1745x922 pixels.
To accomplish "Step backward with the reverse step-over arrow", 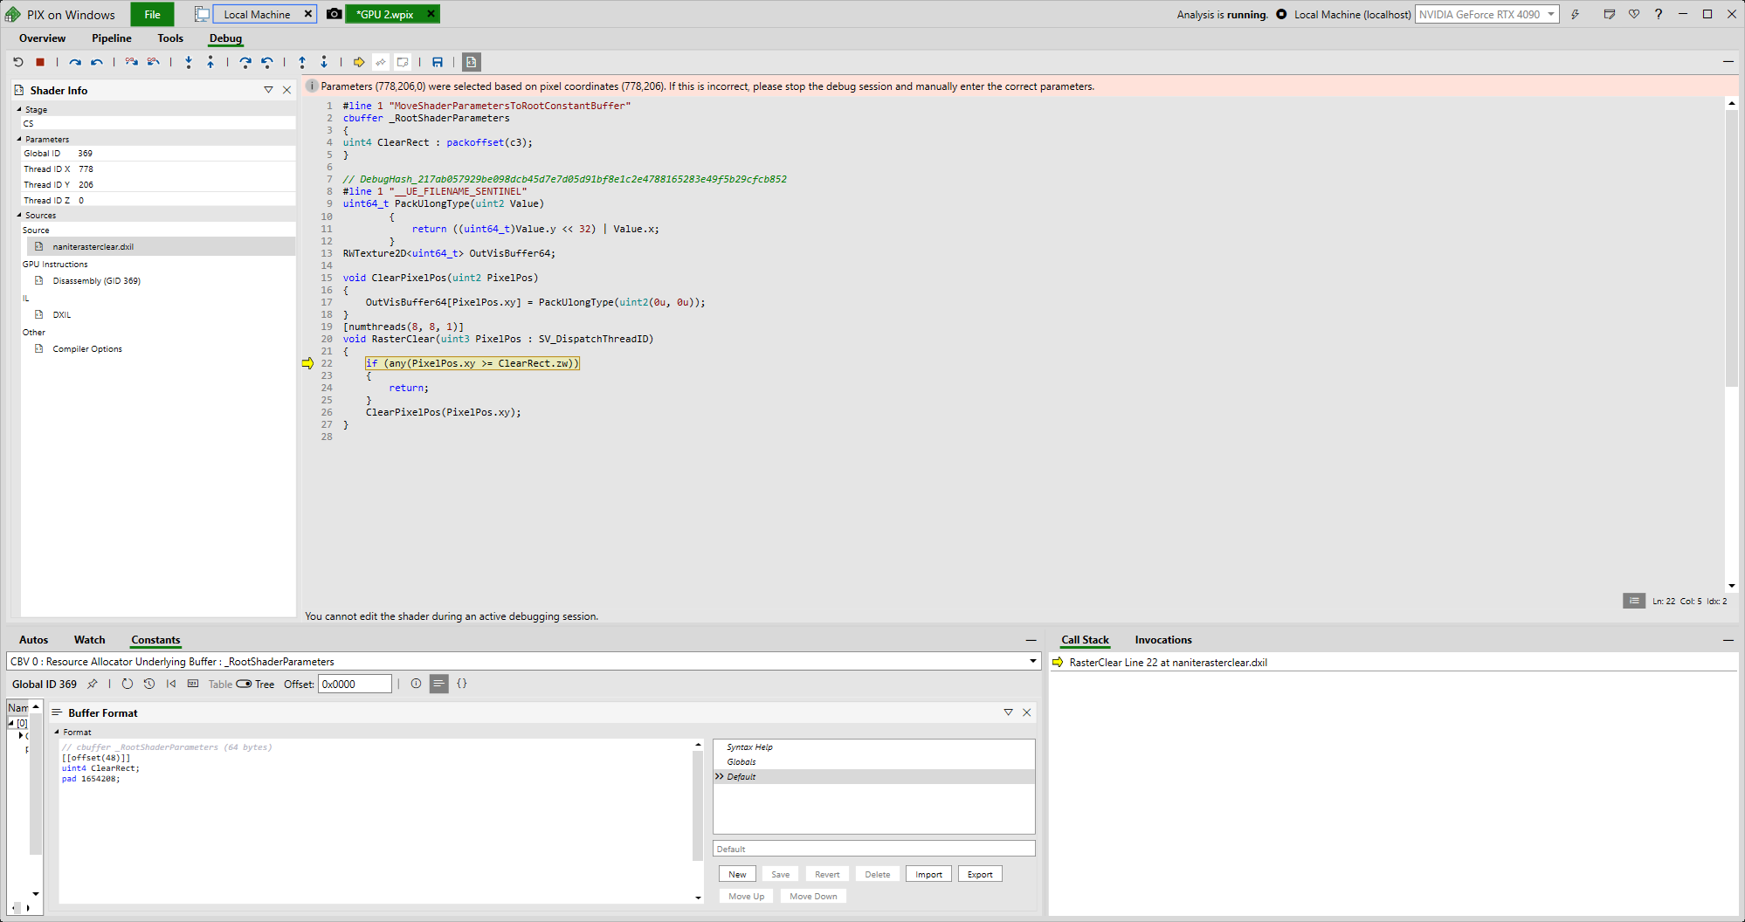I will pyautogui.click(x=97, y=62).
